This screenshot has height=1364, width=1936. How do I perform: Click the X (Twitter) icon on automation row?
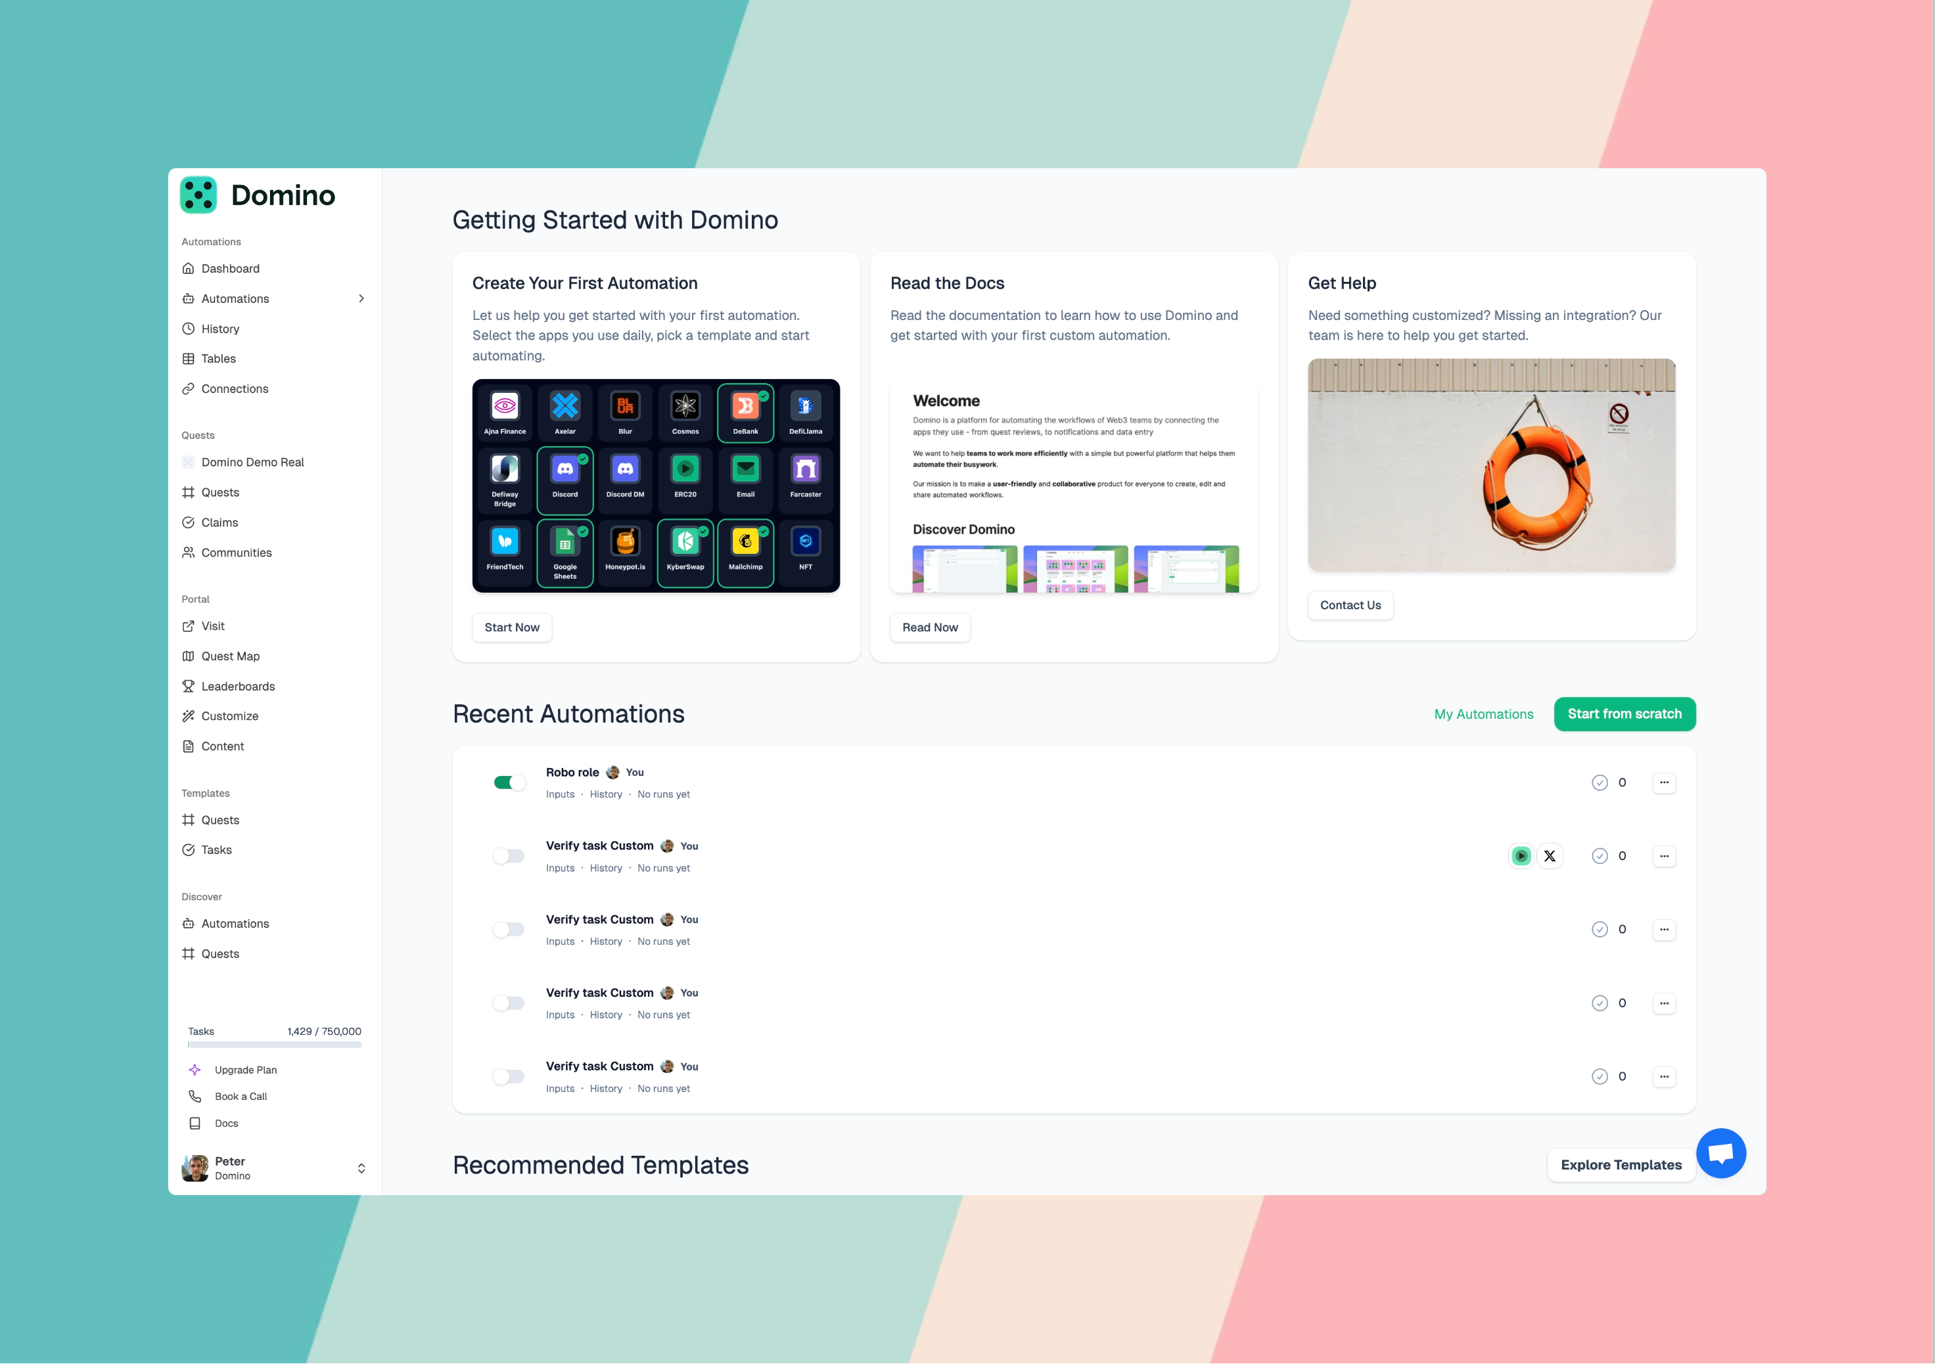(1550, 857)
